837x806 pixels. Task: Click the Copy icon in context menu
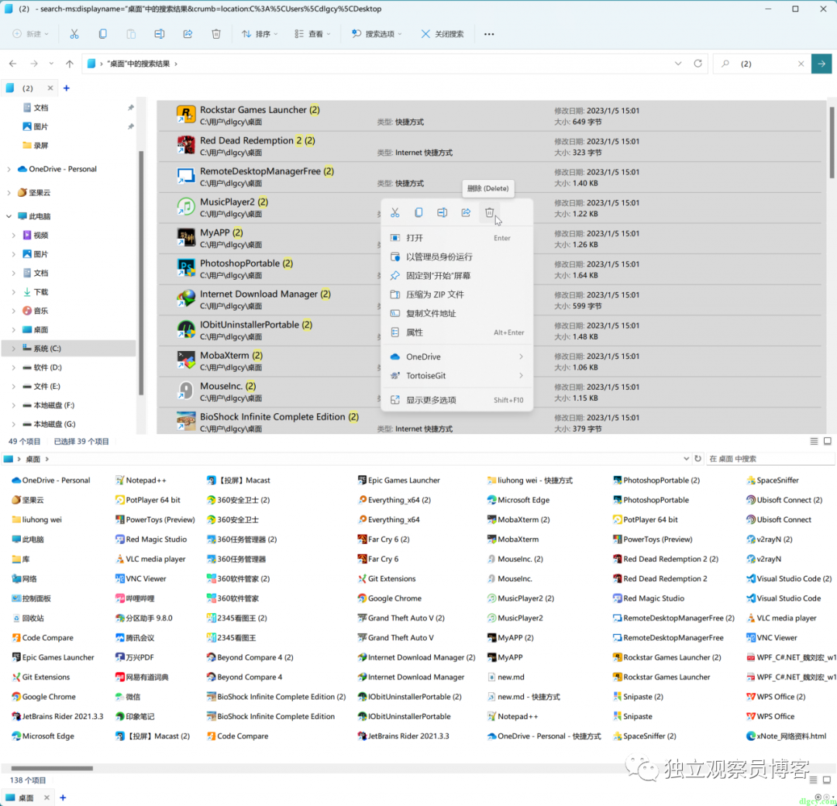click(x=418, y=212)
